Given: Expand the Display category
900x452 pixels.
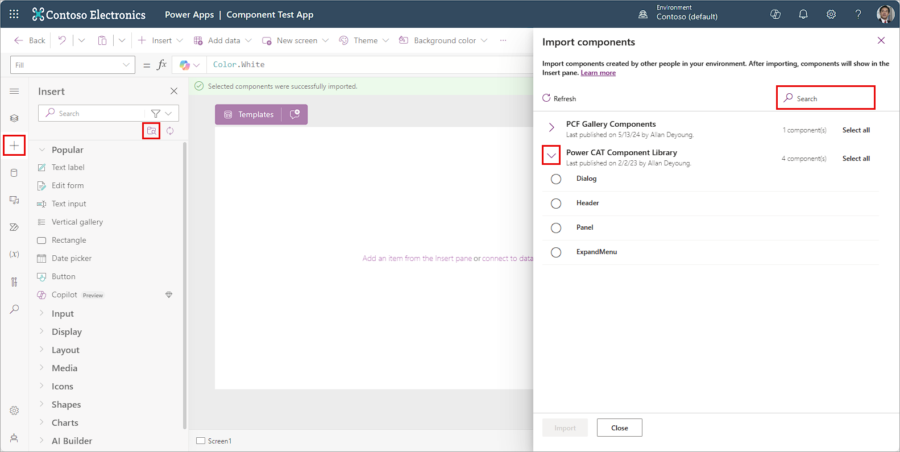Looking at the screenshot, I should click(x=42, y=331).
